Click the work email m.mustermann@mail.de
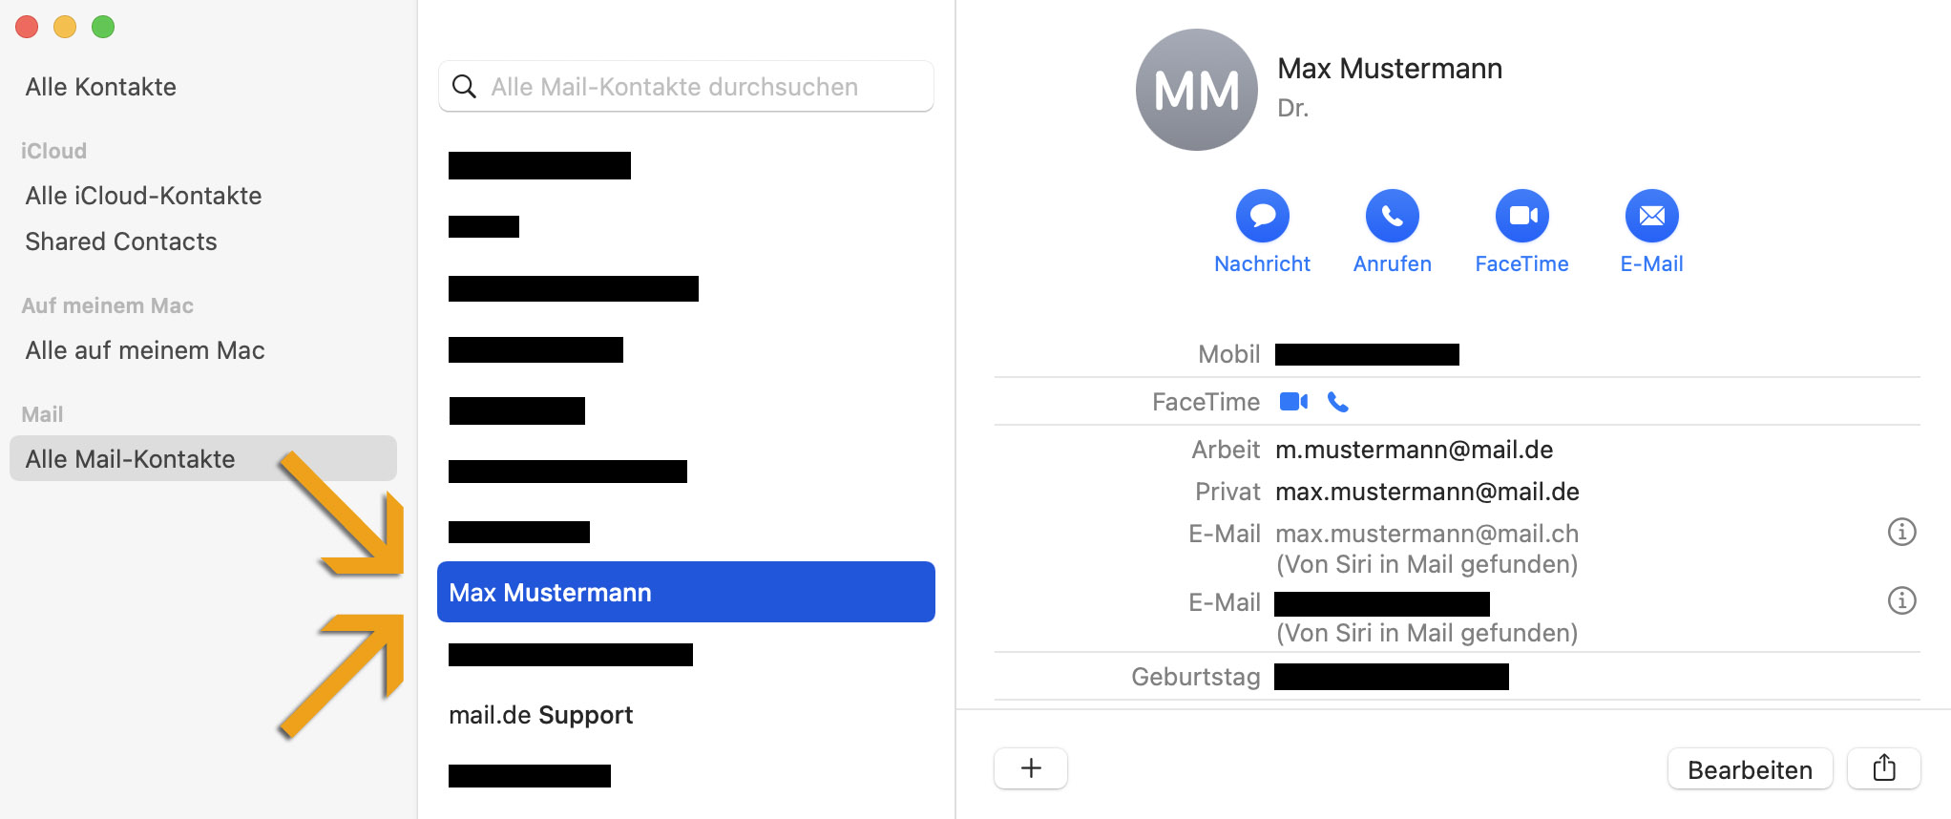Screen dimensions: 1951x819 tap(1414, 450)
